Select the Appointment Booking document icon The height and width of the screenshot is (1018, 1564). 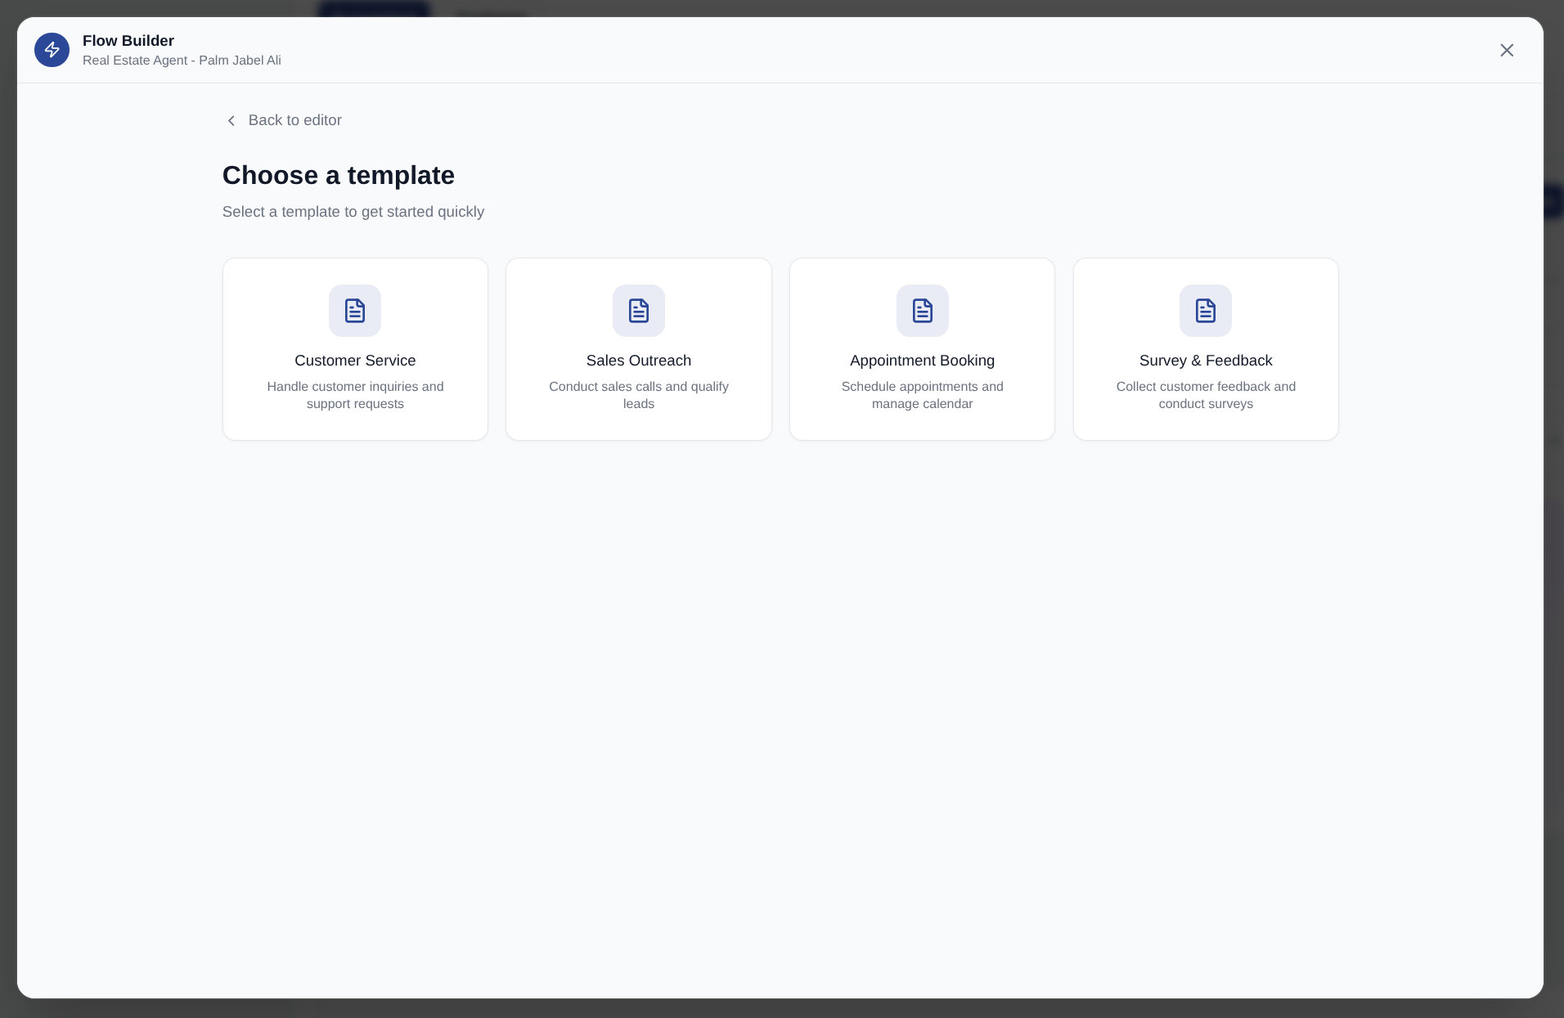coord(922,311)
